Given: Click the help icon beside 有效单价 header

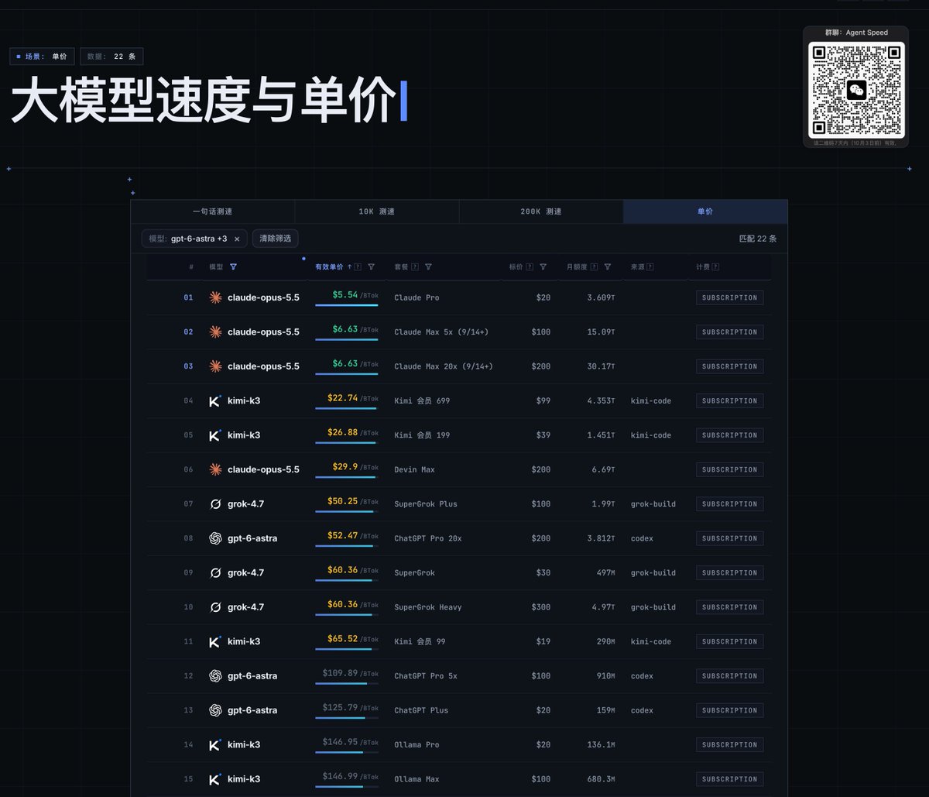Looking at the screenshot, I should click(358, 267).
